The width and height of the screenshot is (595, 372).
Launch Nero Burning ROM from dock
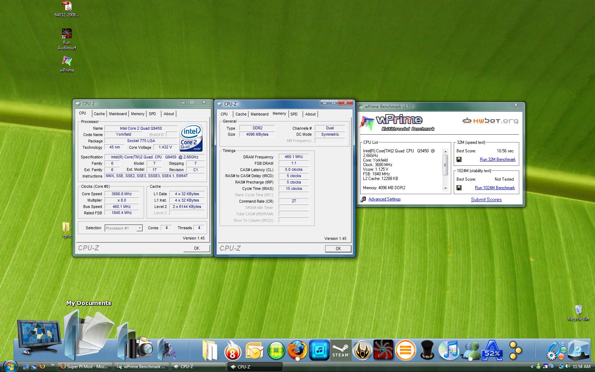pos(233,350)
